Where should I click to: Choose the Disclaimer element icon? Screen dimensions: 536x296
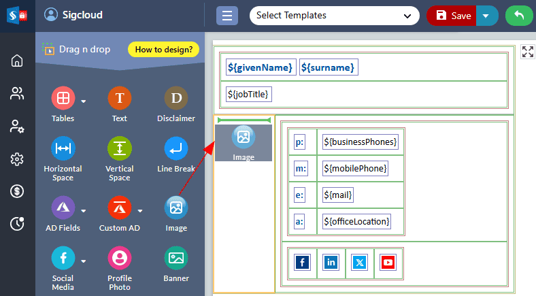coord(176,99)
